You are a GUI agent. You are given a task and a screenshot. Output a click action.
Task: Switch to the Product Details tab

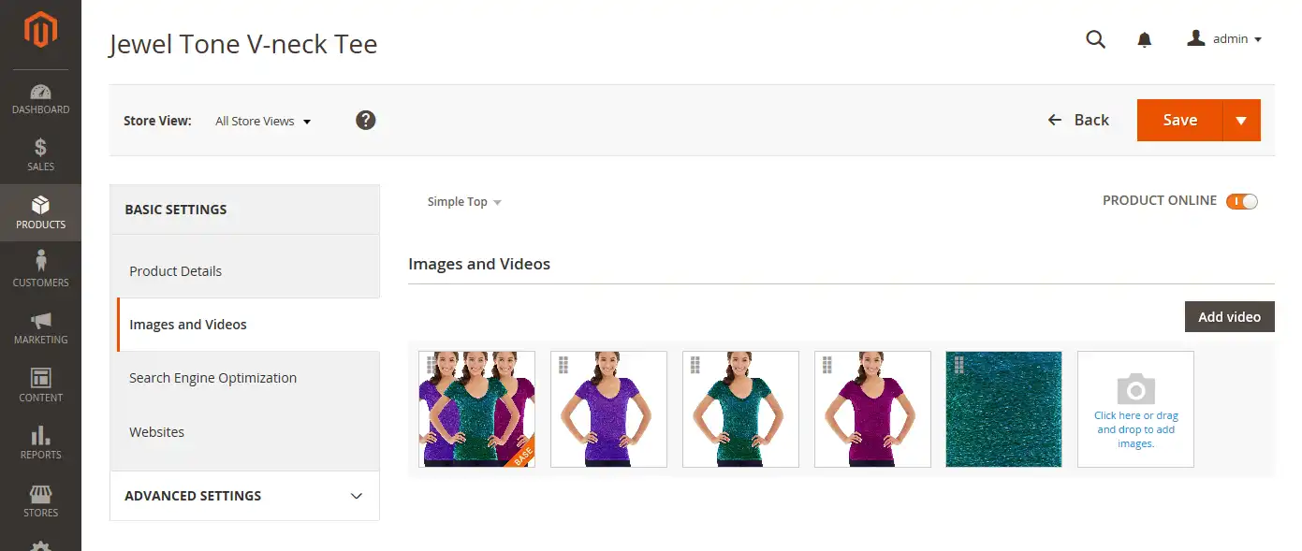tap(176, 271)
